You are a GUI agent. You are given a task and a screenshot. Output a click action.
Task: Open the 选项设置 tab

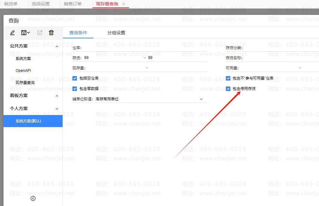pyautogui.click(x=41, y=4)
